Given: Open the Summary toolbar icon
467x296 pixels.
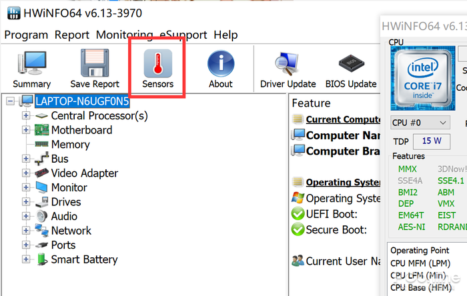Looking at the screenshot, I should 31,70.
